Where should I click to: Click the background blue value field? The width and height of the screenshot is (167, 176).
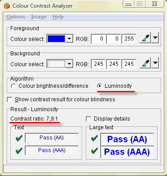[x=129, y=64]
